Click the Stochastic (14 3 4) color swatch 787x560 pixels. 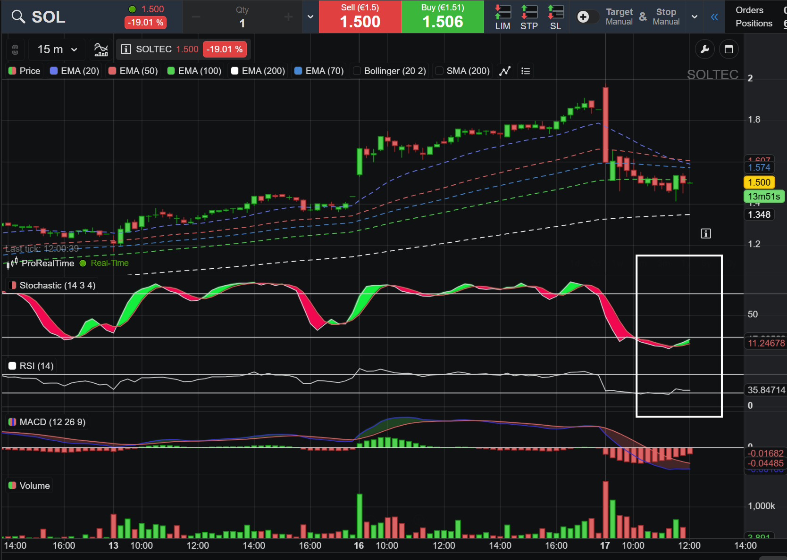[x=13, y=286]
